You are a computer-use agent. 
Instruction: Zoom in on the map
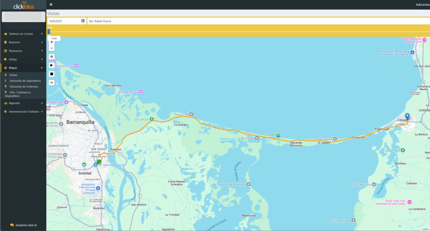click(x=52, y=42)
